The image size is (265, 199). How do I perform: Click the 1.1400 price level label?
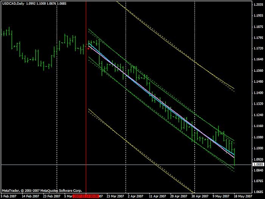[259, 93]
